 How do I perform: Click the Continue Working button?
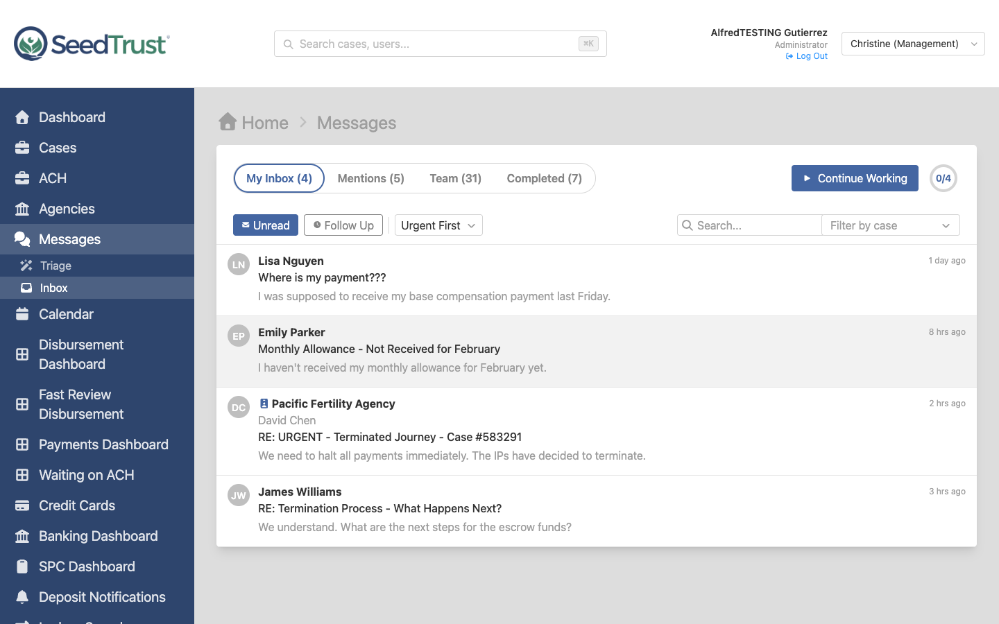point(855,178)
